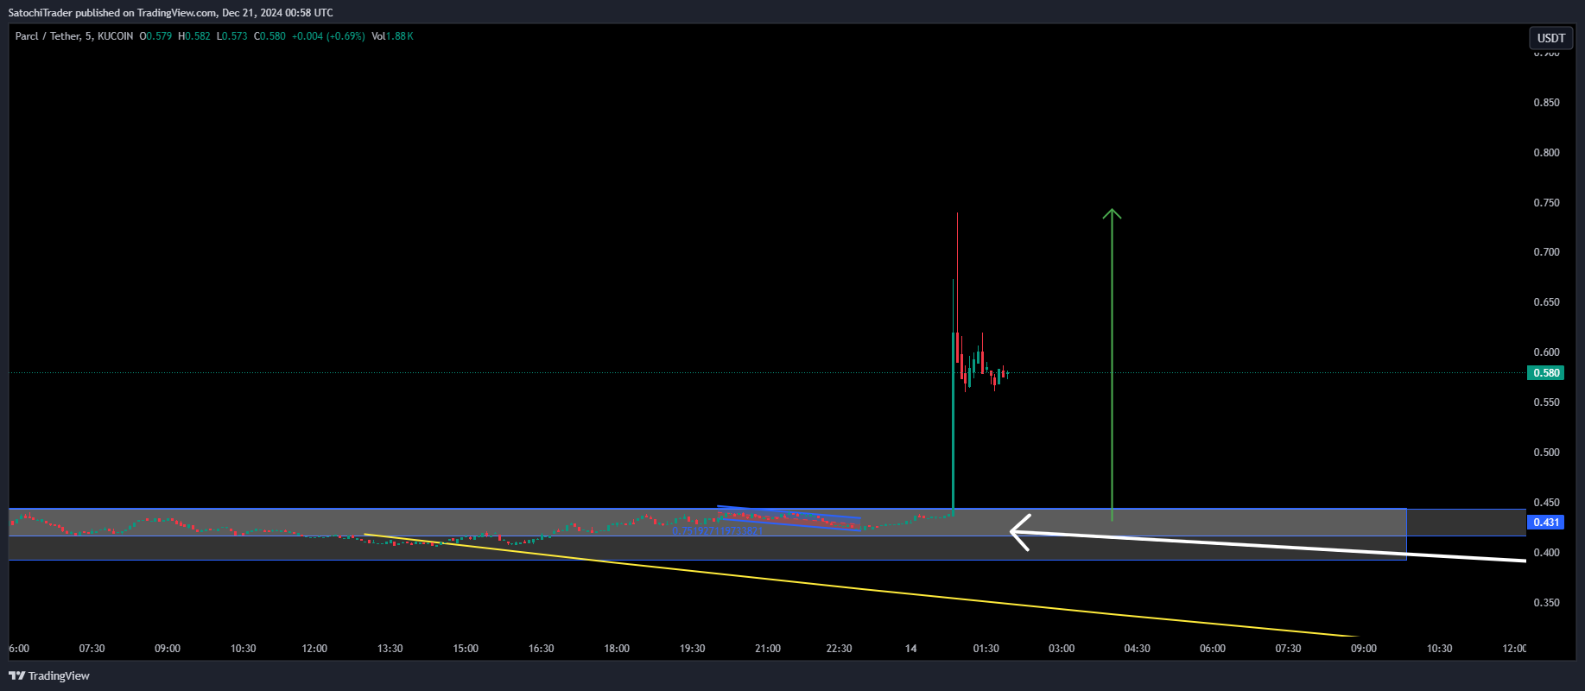Image resolution: width=1585 pixels, height=691 pixels.
Task: Click the 0.400 price axis label
Action: click(x=1546, y=553)
